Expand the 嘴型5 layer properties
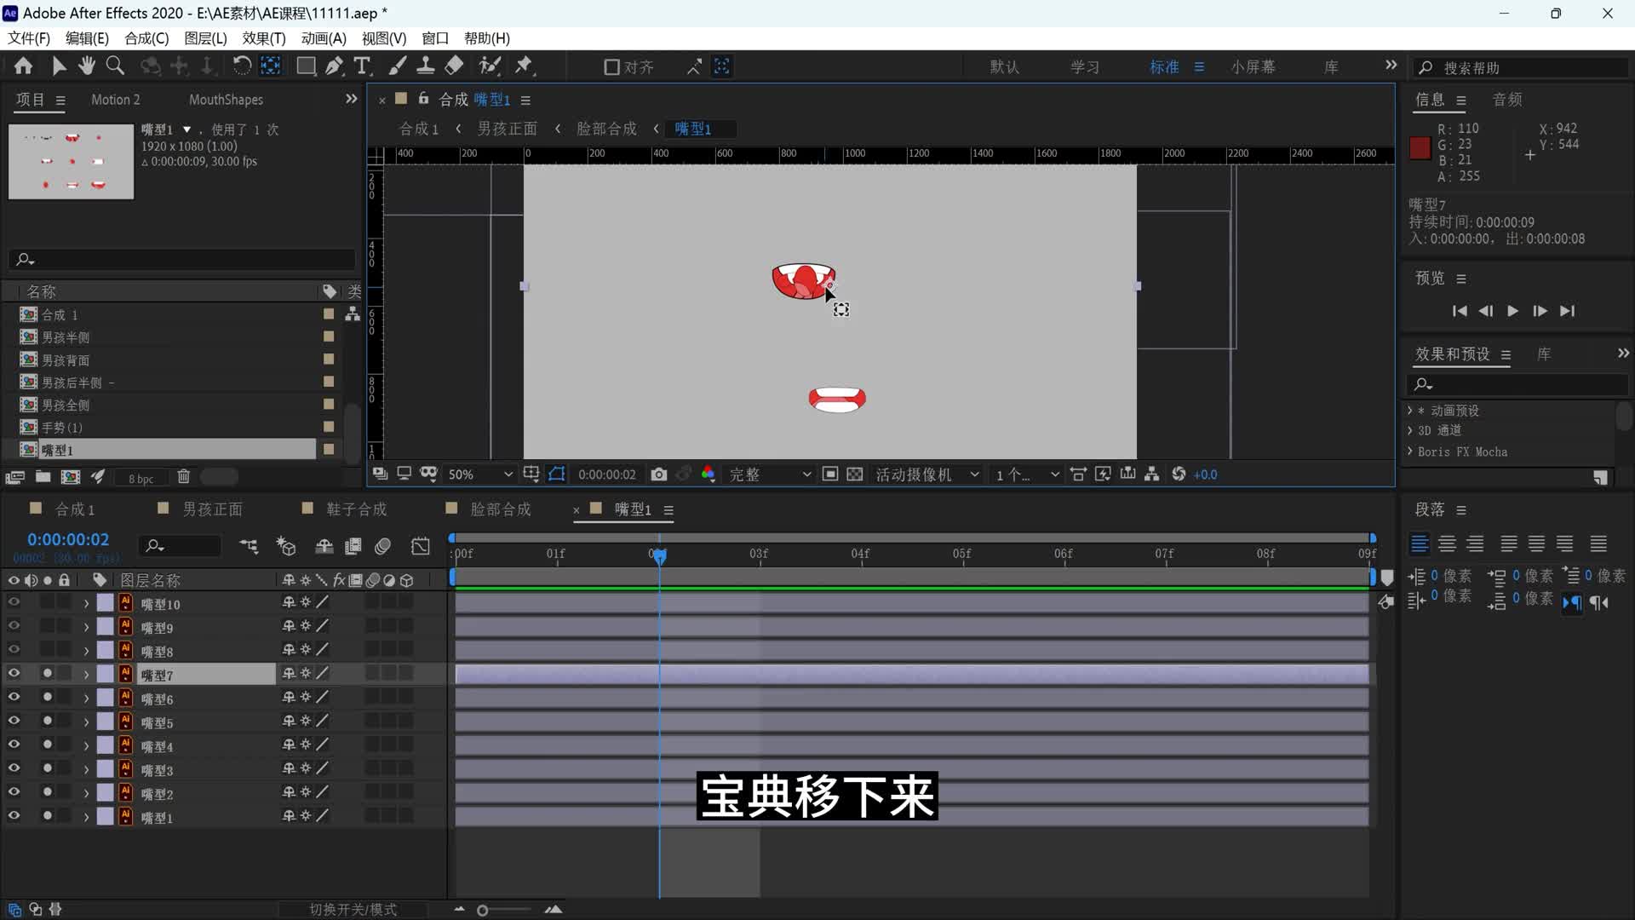1635x920 pixels. click(86, 722)
